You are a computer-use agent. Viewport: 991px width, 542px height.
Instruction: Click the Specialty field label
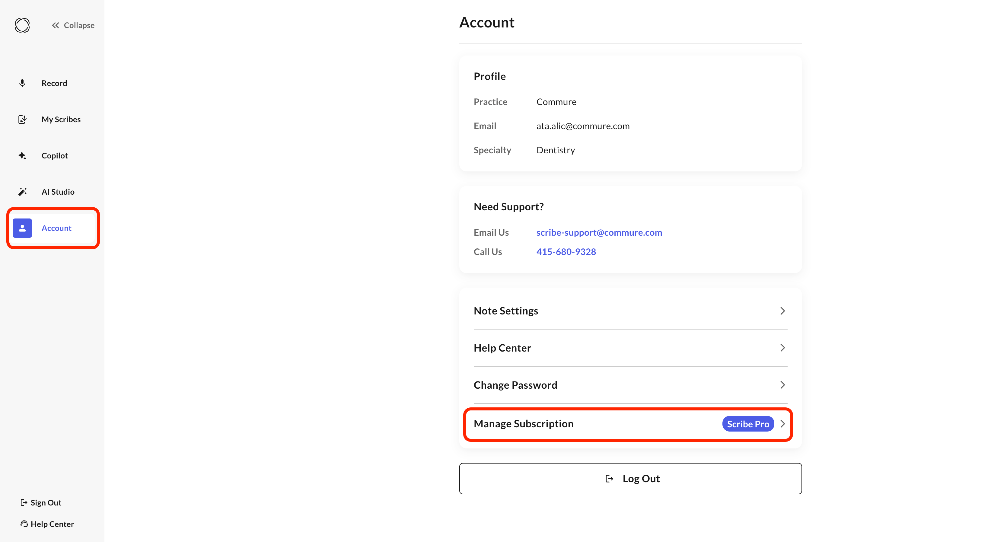point(492,150)
